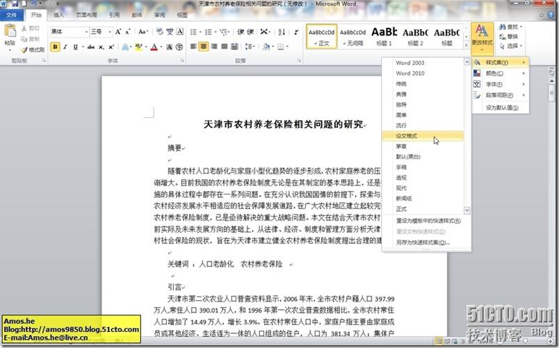Apply the 无间隔 quick style
Screen dimensions: 559x348
pyautogui.click(x=353, y=36)
